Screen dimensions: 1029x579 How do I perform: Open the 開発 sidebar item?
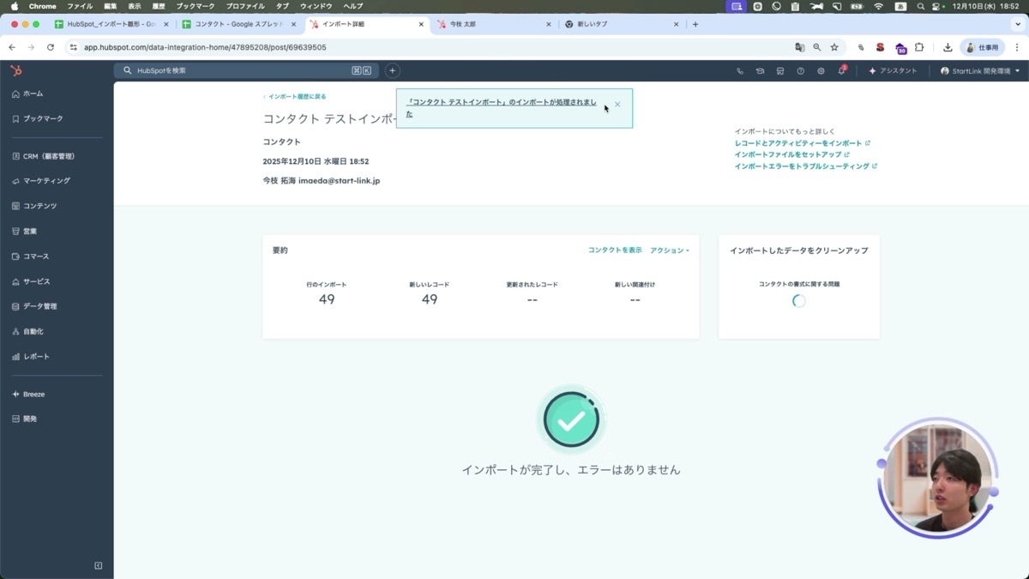coord(31,419)
